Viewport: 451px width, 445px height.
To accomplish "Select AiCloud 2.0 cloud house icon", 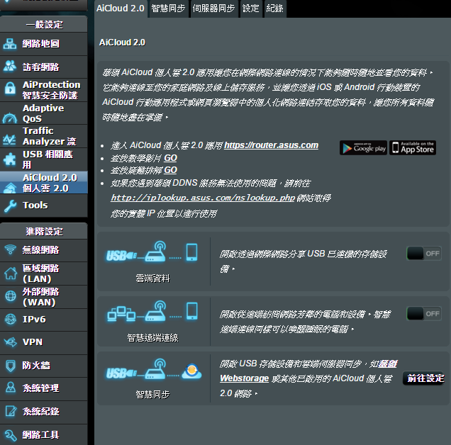I will (10, 188).
